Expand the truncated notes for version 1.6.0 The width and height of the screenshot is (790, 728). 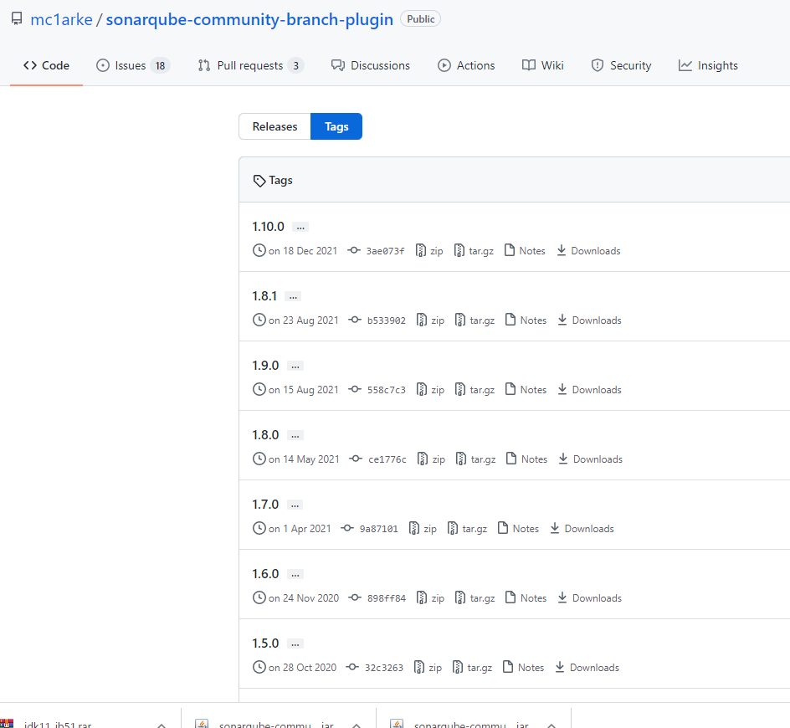(294, 573)
